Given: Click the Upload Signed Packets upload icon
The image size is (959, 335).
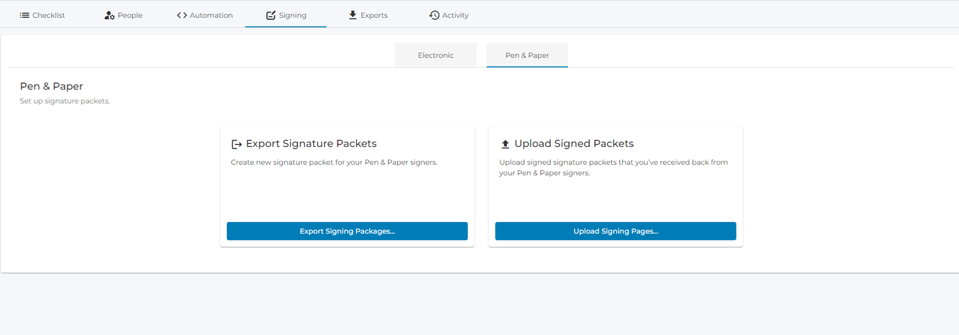Looking at the screenshot, I should pos(505,144).
